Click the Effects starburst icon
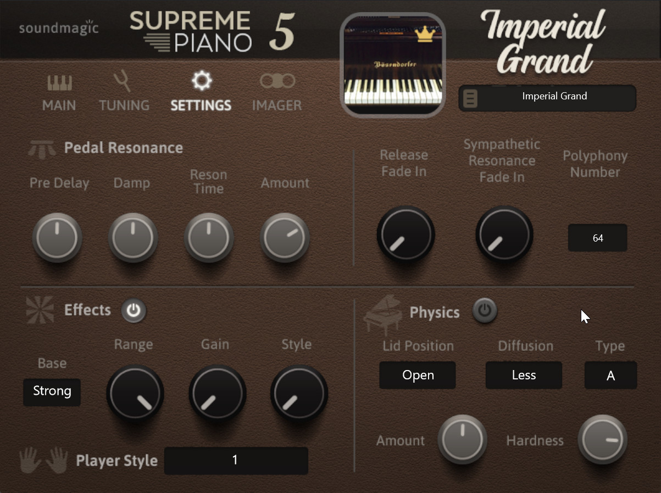This screenshot has height=493, width=661. (40, 310)
